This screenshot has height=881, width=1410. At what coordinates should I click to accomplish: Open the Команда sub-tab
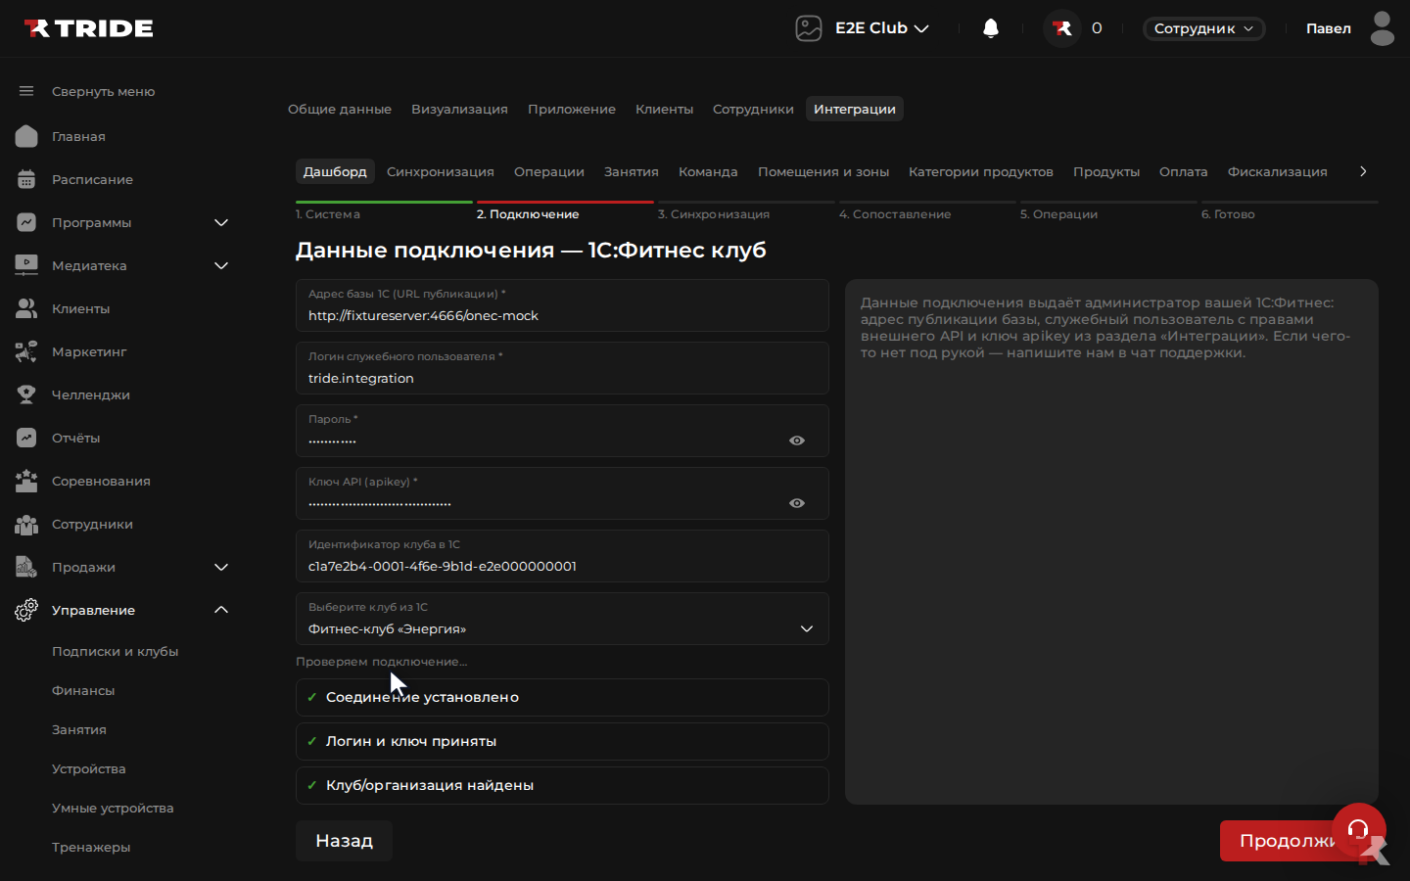[x=708, y=171]
